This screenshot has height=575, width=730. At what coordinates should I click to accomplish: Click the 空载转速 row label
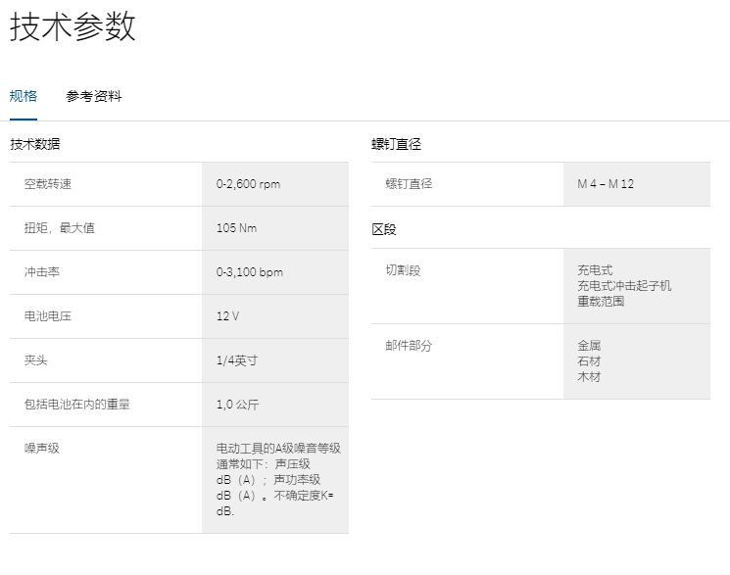click(48, 184)
